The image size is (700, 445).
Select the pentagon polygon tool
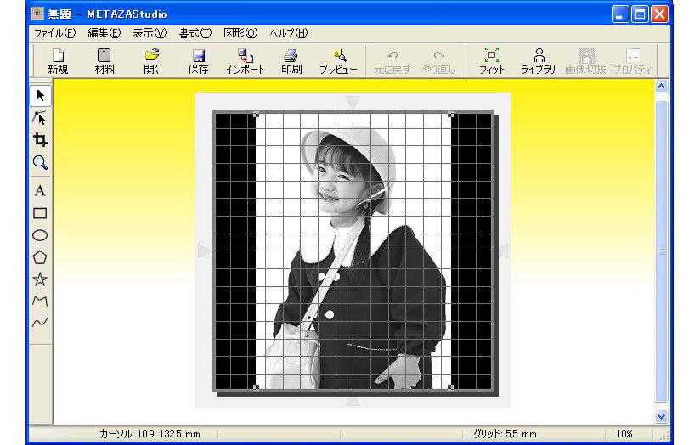[40, 257]
